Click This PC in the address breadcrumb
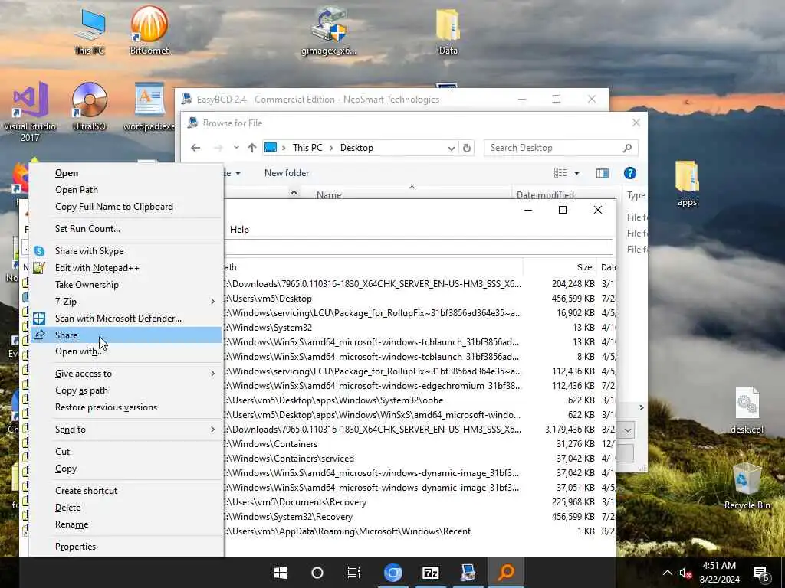 click(x=307, y=148)
